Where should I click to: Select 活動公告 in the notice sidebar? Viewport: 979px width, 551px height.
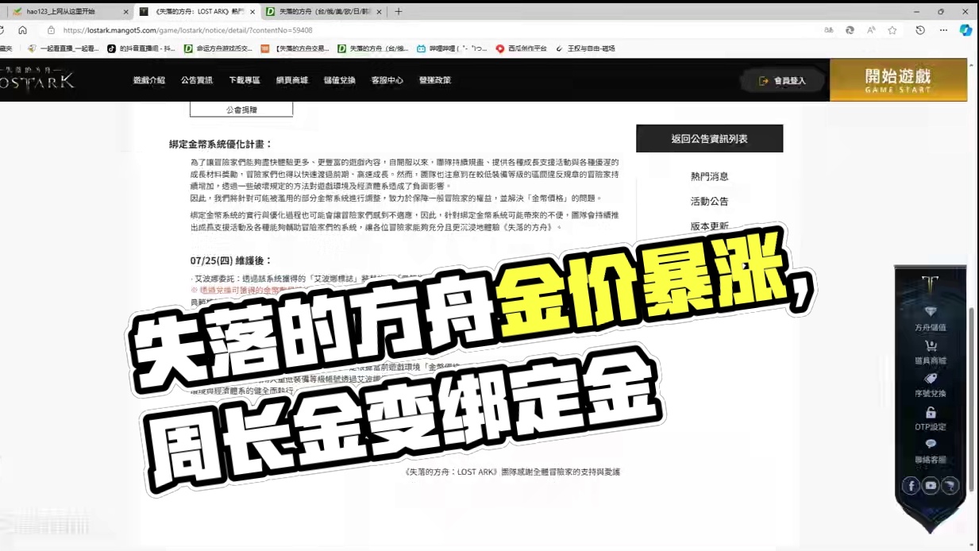[x=708, y=201]
